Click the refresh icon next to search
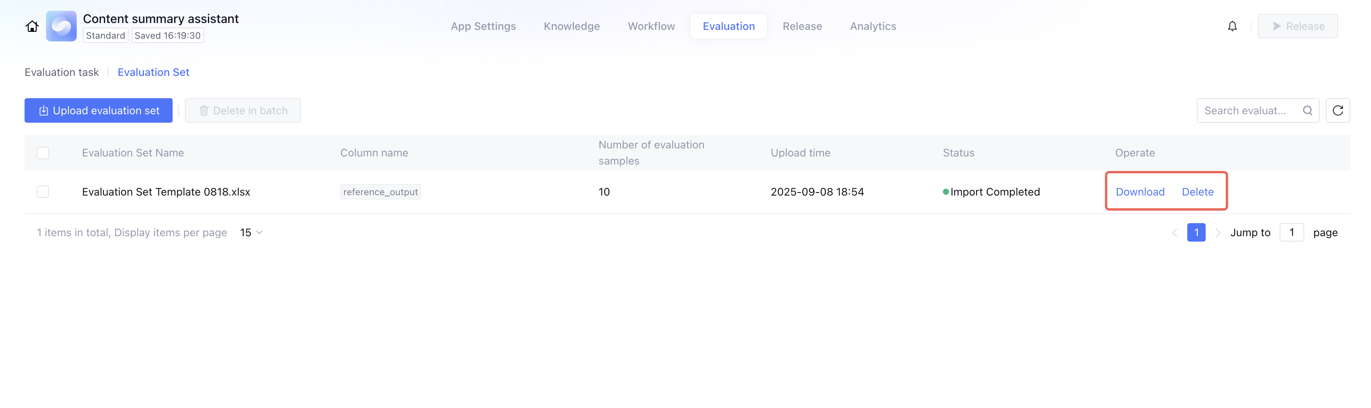 1338,111
